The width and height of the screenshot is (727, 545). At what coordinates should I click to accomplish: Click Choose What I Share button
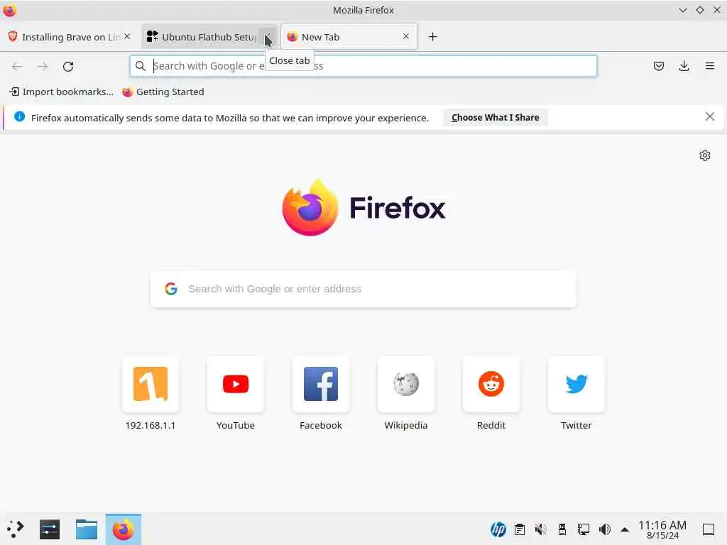(495, 118)
